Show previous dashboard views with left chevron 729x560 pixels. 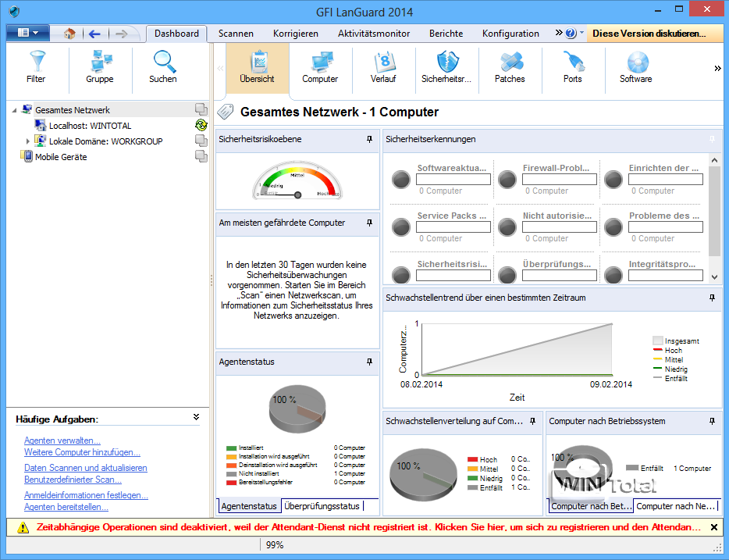pos(220,69)
